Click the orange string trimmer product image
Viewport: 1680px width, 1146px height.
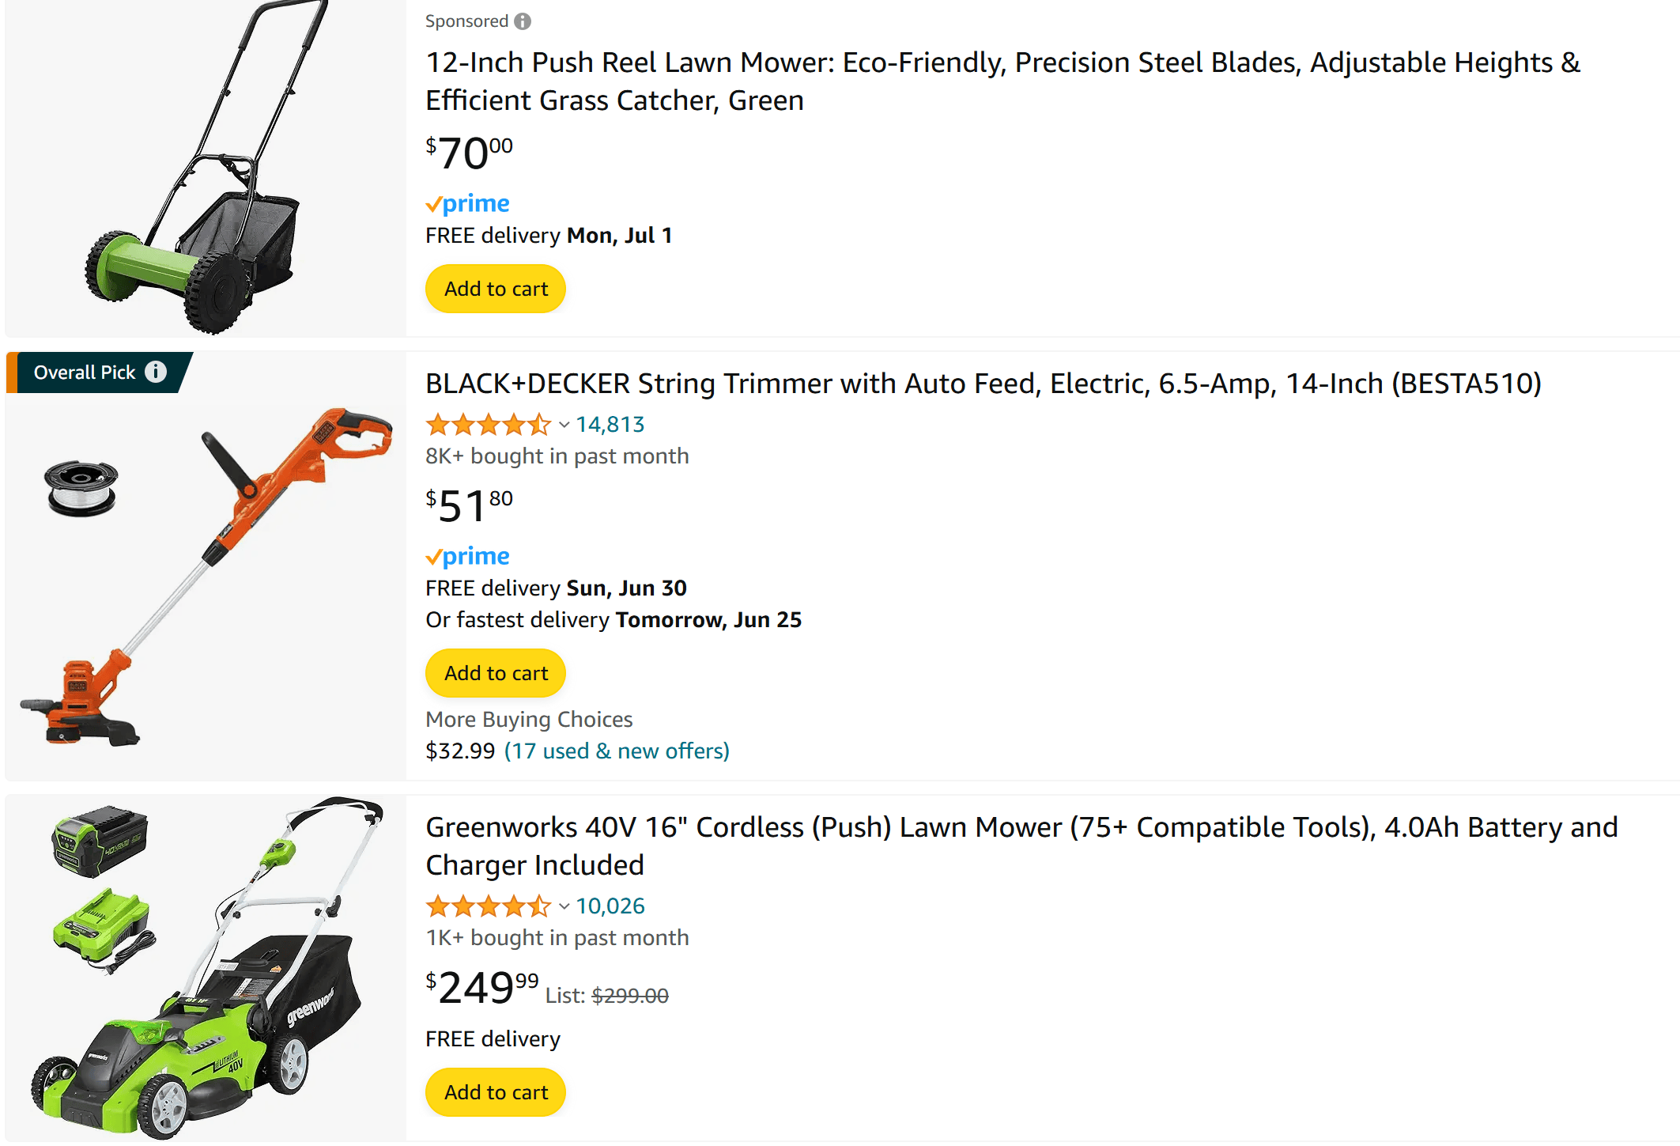click(206, 577)
